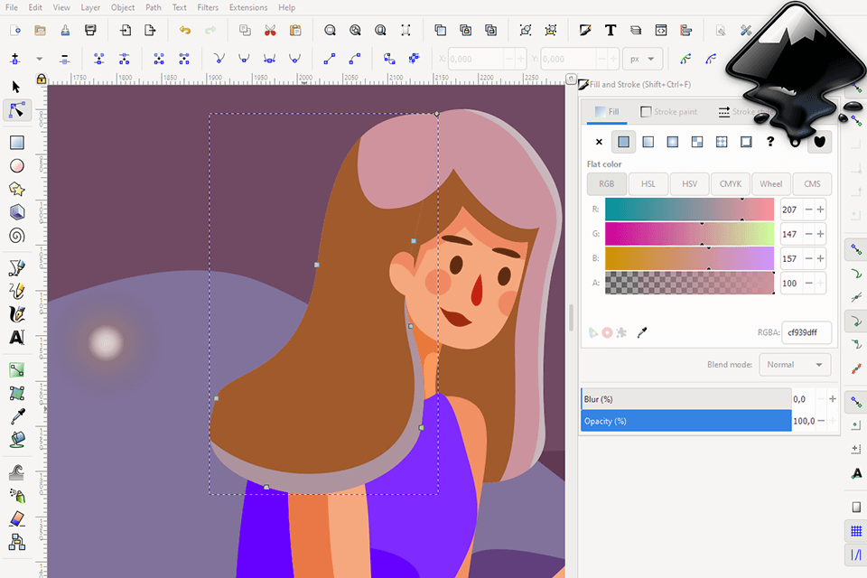Click the Cut scissors icon
The width and height of the screenshot is (867, 578).
[270, 31]
